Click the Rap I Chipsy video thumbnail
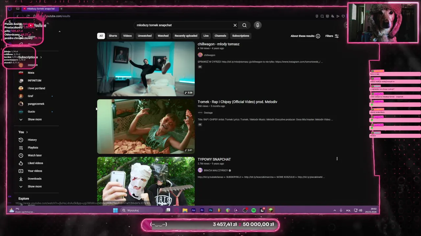This screenshot has width=421, height=236. point(146,127)
